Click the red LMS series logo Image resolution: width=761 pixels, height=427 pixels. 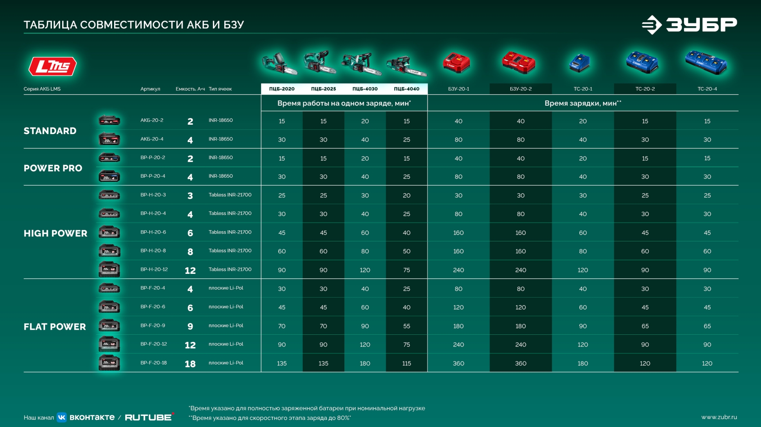pos(53,66)
